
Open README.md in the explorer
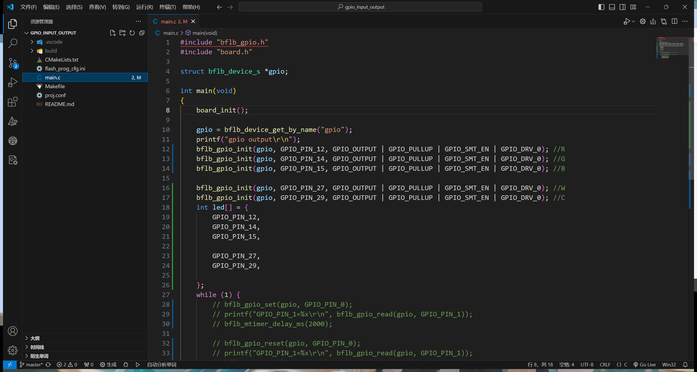[x=60, y=104]
